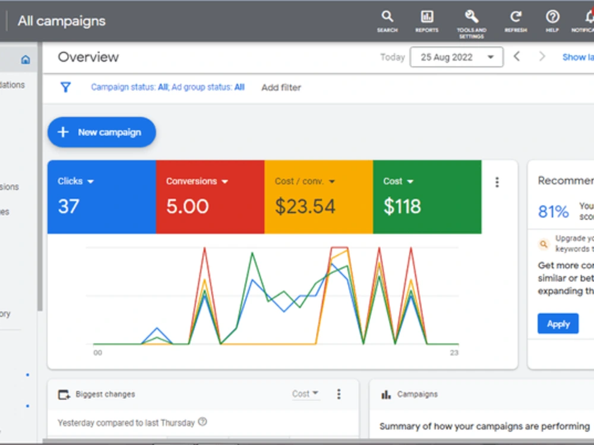Open the scorecard three-dot menu

(x=497, y=182)
